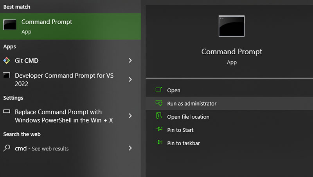Click the Pin to taskbar pushpin icon
The image size is (313, 177).
[159, 142]
